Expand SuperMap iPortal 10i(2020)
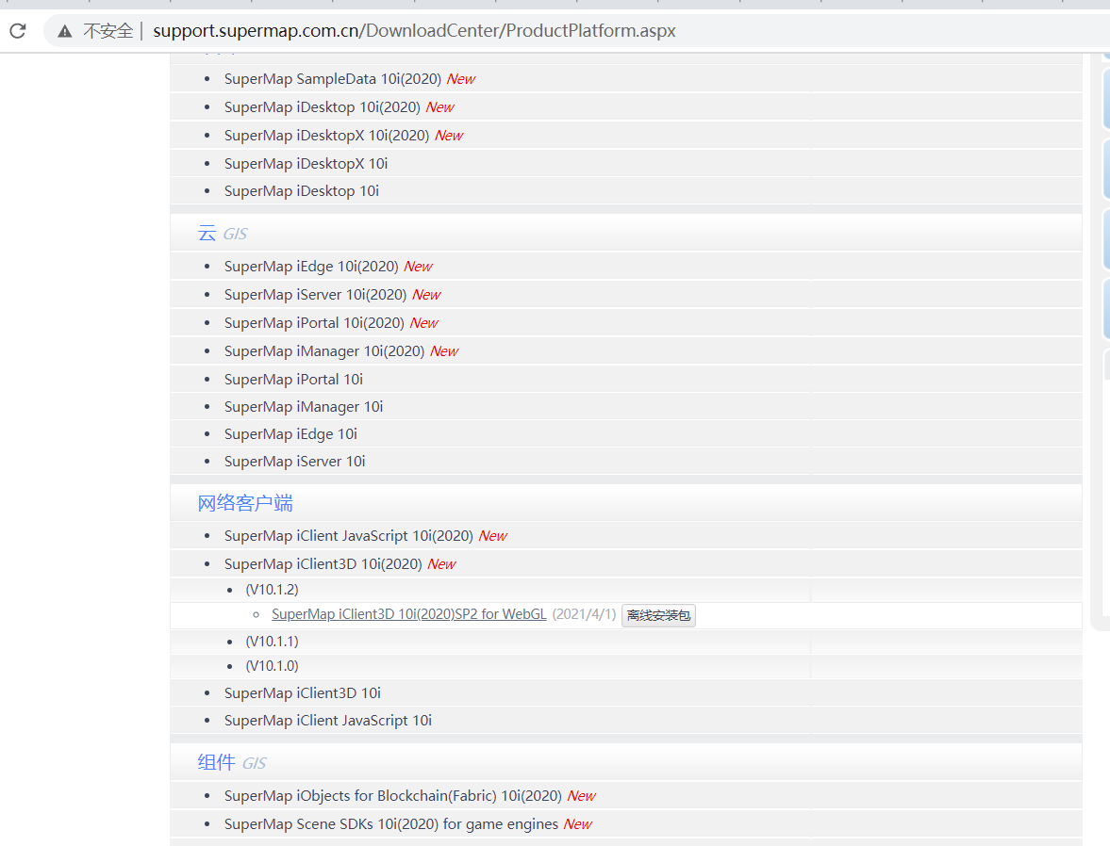 [x=314, y=322]
